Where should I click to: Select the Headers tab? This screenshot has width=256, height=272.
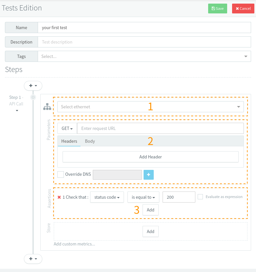click(69, 141)
